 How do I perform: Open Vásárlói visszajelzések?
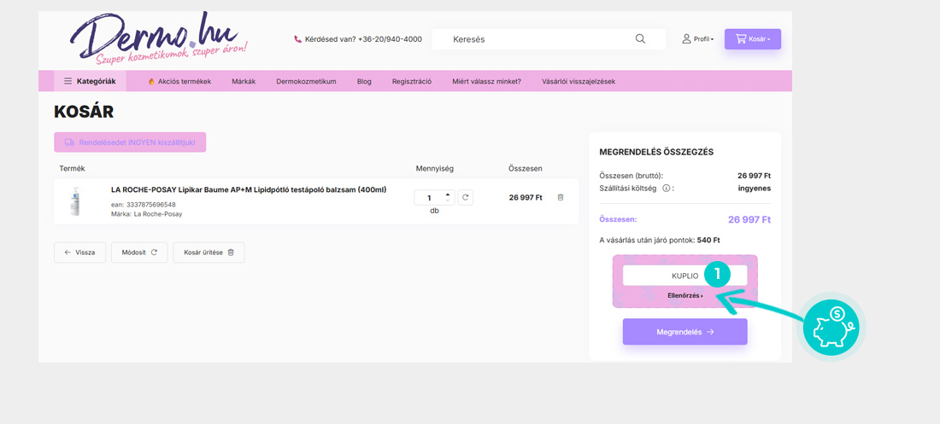tap(578, 81)
